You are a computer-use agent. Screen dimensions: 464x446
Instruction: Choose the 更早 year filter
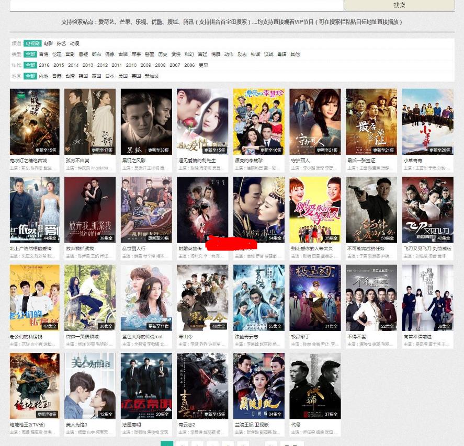[x=203, y=65]
